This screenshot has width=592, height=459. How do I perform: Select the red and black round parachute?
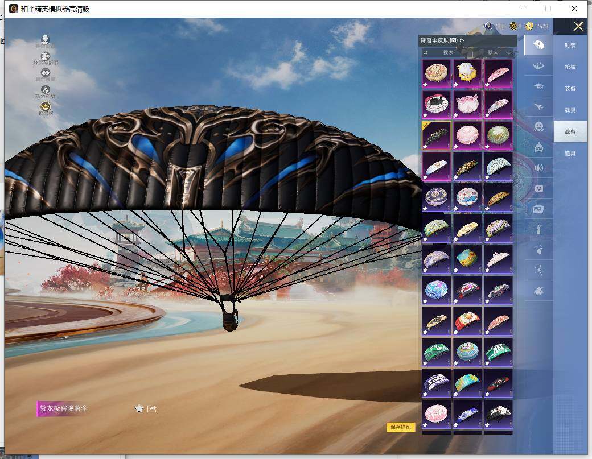(x=436, y=104)
